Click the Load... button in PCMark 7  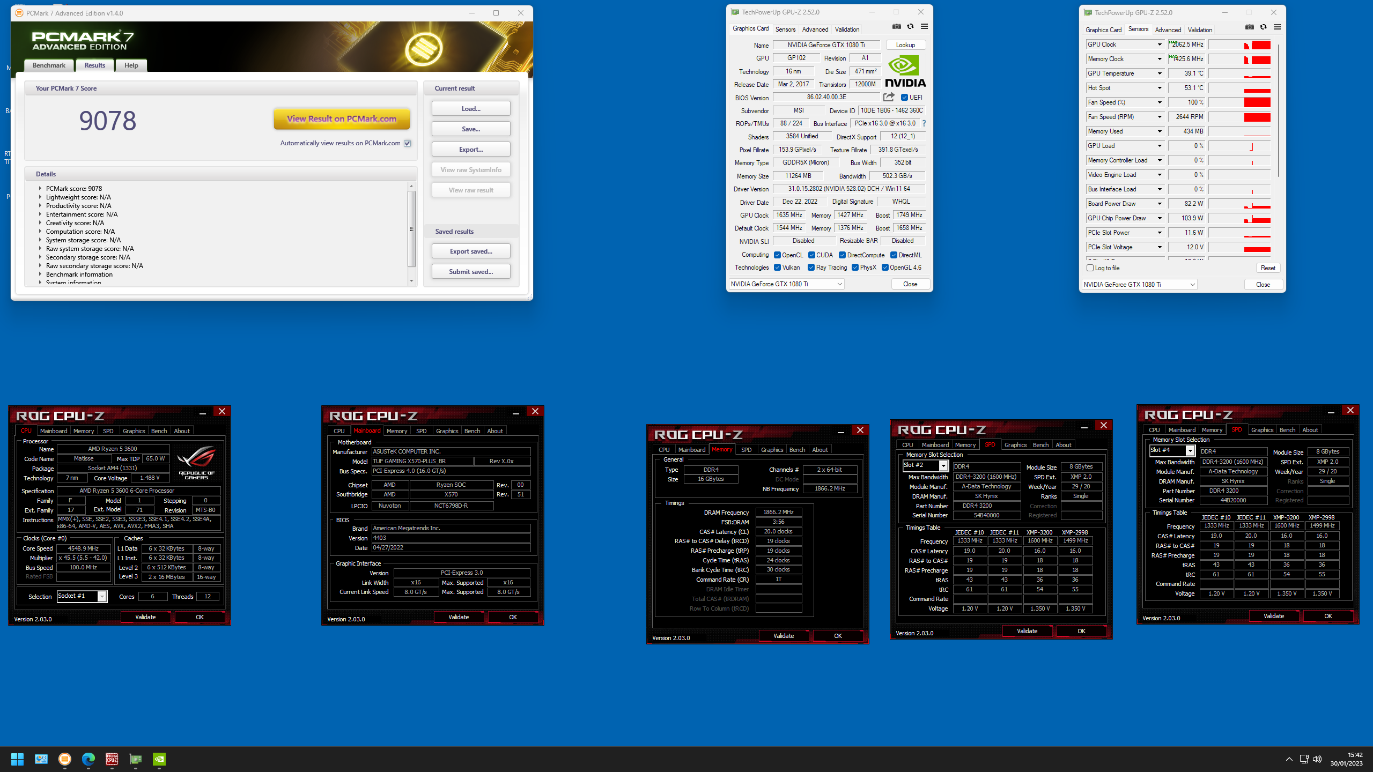471,109
